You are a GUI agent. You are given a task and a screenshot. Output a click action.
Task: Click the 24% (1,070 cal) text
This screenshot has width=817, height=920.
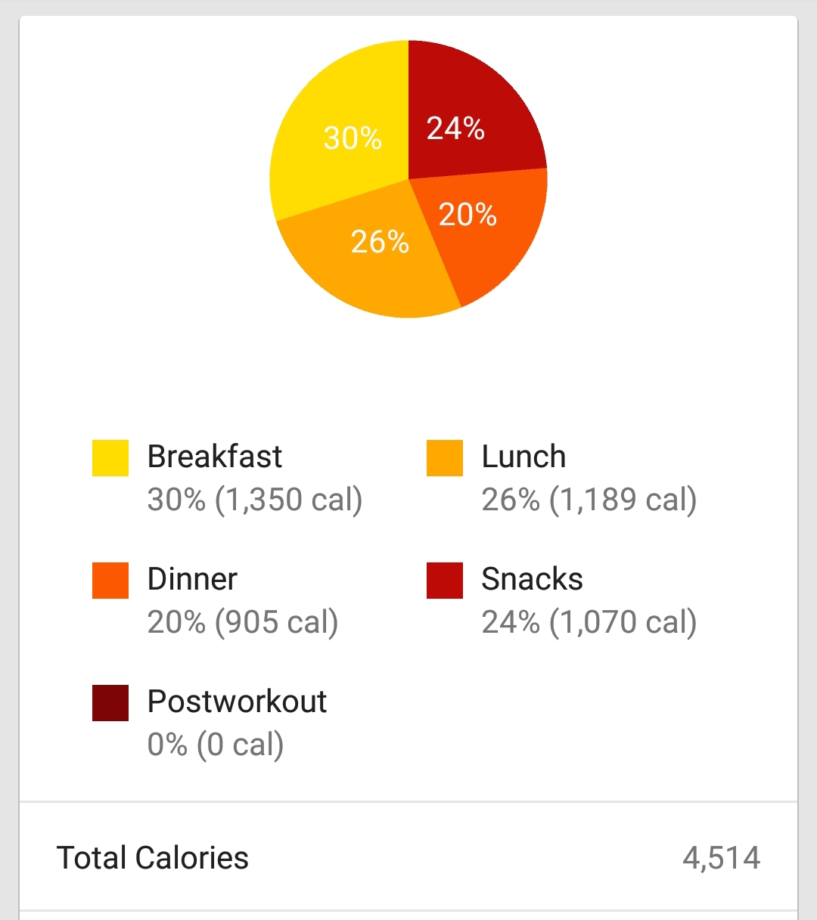point(589,622)
